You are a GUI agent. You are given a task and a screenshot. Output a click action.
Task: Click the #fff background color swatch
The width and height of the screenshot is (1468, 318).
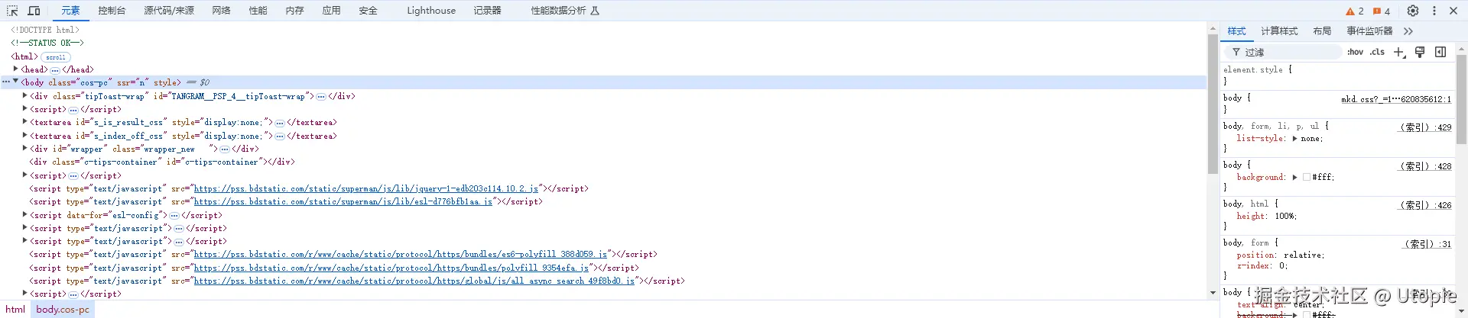1307,178
